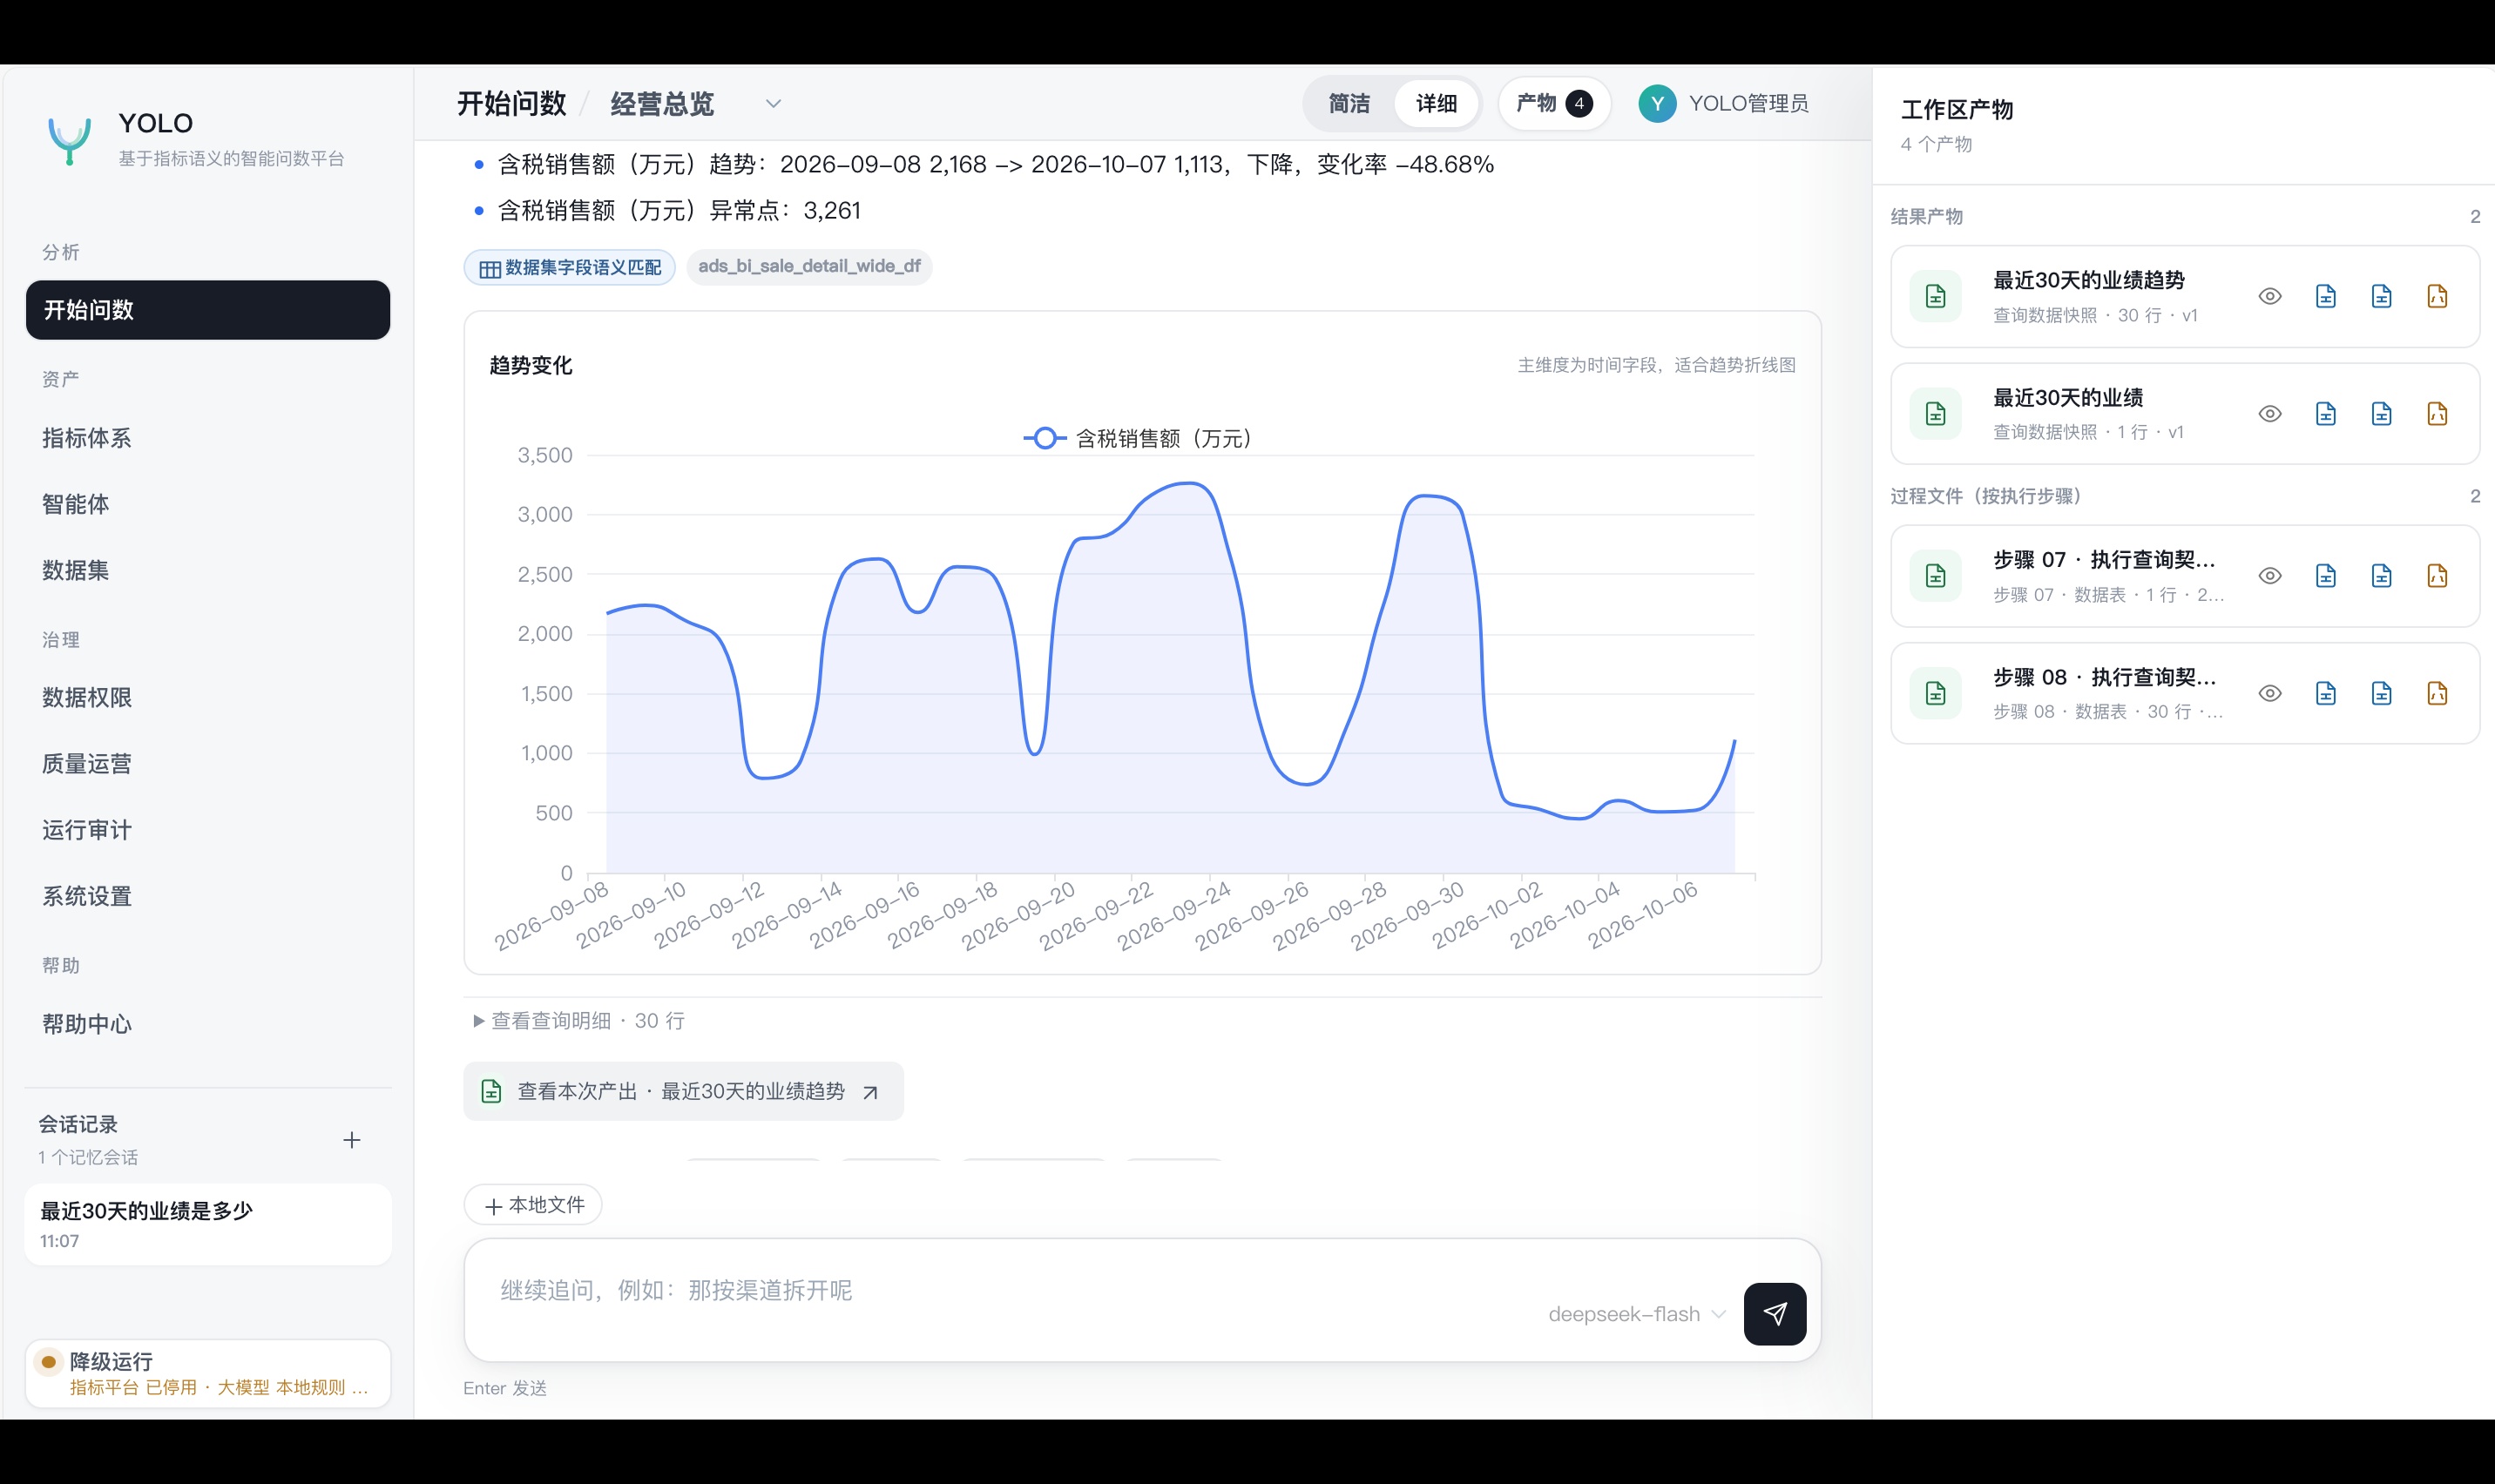Open the deepseek-flash model selector

[1636, 1314]
